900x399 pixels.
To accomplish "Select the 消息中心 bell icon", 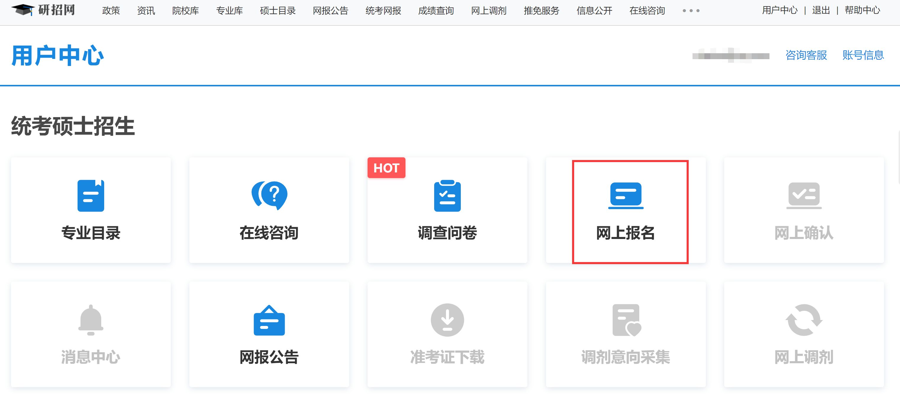I will click(x=90, y=320).
